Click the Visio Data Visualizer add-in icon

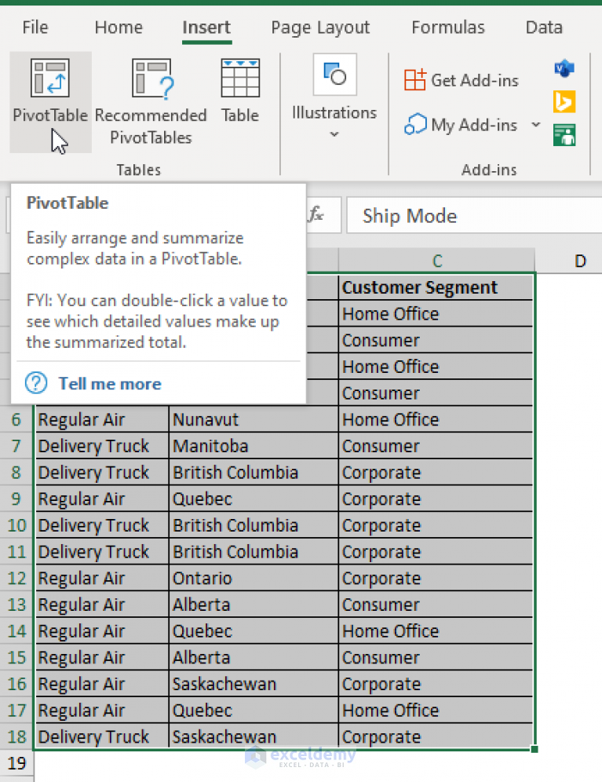564,68
